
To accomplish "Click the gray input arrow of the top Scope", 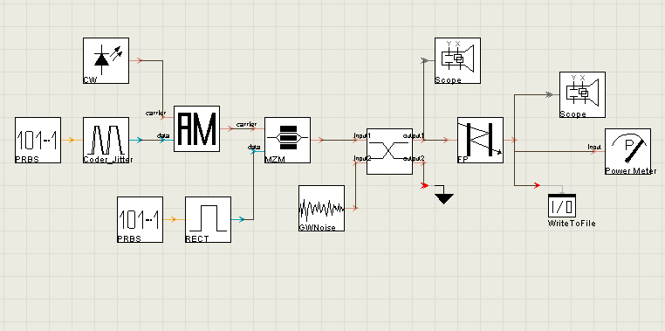I will click(x=425, y=60).
